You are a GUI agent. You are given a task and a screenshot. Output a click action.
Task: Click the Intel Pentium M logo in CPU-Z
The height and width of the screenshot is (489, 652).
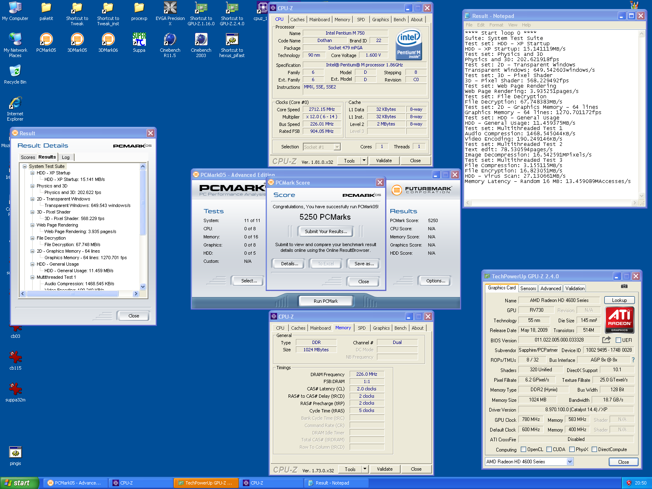coord(409,44)
